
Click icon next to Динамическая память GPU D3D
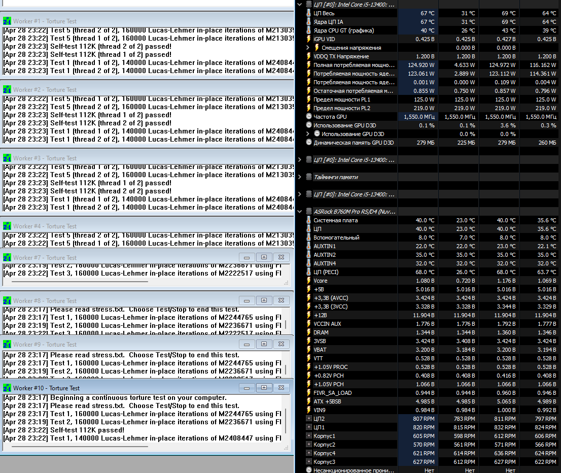tap(309, 142)
